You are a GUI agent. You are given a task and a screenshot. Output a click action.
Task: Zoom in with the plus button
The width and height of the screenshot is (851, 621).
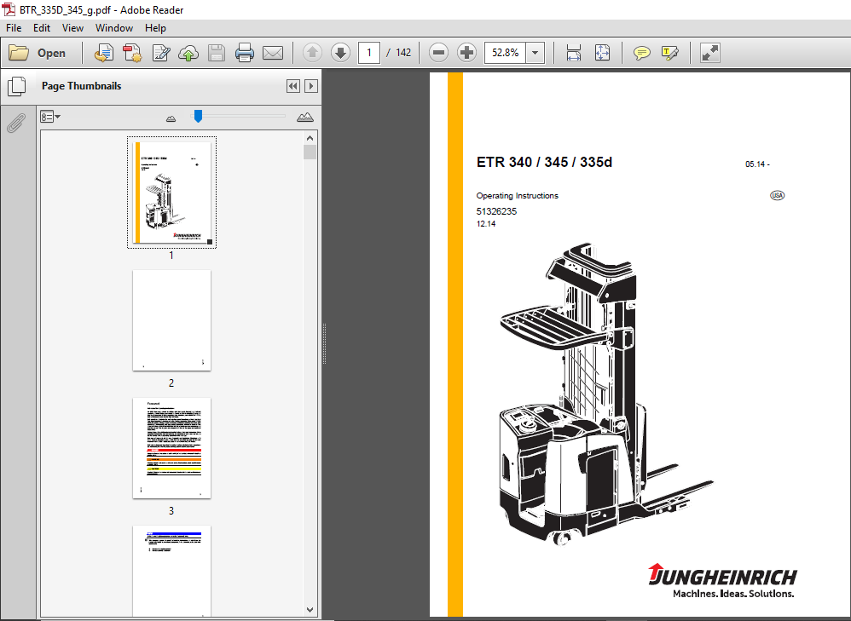466,53
